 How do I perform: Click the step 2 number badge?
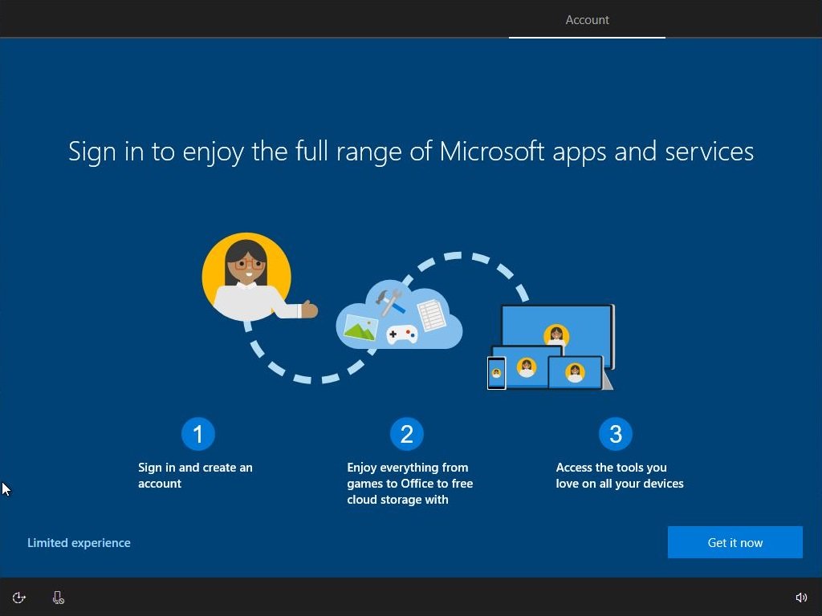pos(407,433)
